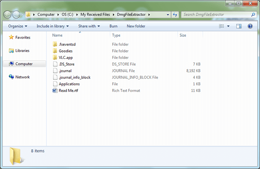
Task: Open the Include in library menu
Action: coord(52,26)
